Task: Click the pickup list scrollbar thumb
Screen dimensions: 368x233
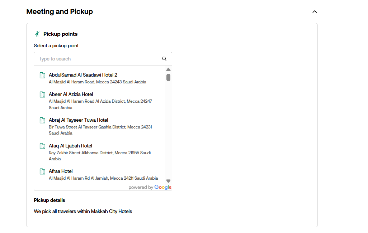Action: click(x=168, y=77)
